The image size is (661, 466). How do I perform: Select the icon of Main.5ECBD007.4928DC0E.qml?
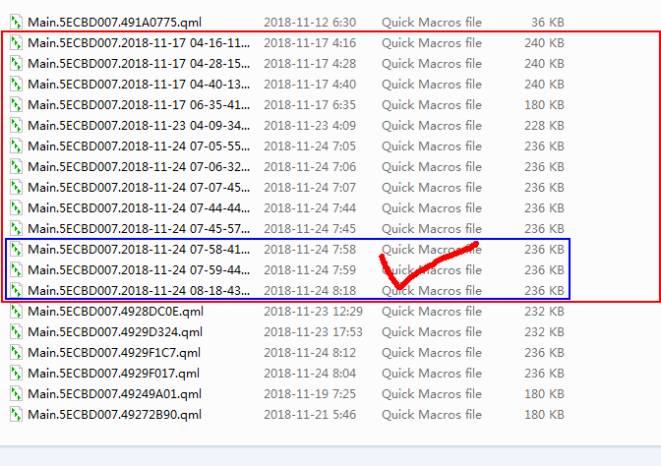click(16, 311)
